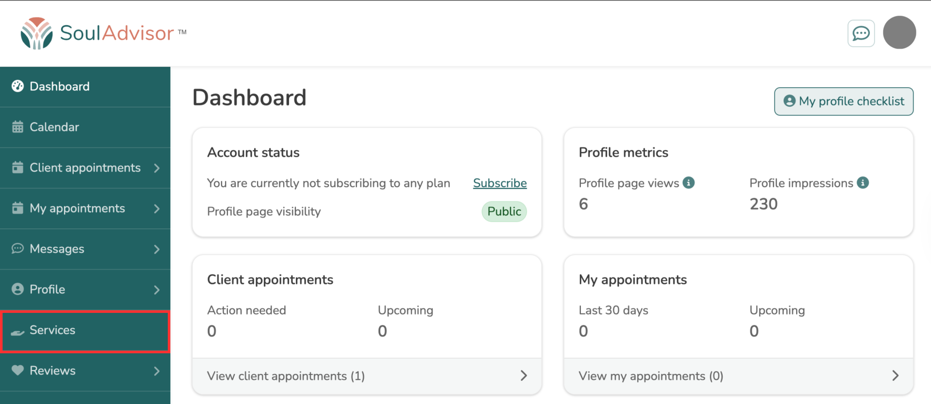Click the Calendar icon in sidebar
This screenshot has width=931, height=404.
pyautogui.click(x=17, y=127)
